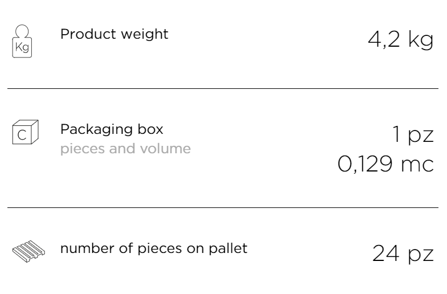Click the mc unit after 0,129

417,166
